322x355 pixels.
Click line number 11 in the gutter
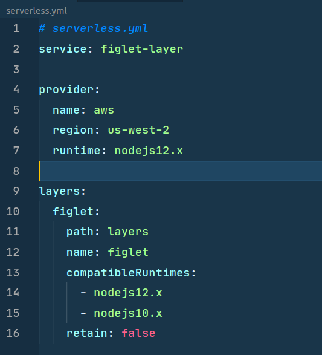pyautogui.click(x=13, y=232)
